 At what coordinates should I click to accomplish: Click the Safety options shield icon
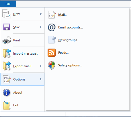[52, 65]
